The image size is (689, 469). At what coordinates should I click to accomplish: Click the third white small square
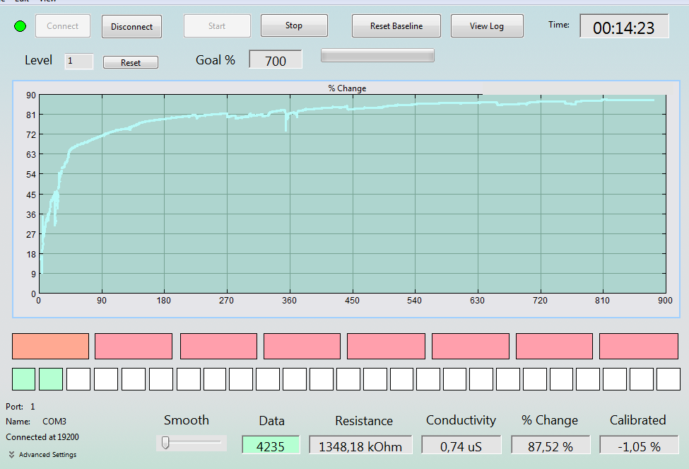point(133,379)
